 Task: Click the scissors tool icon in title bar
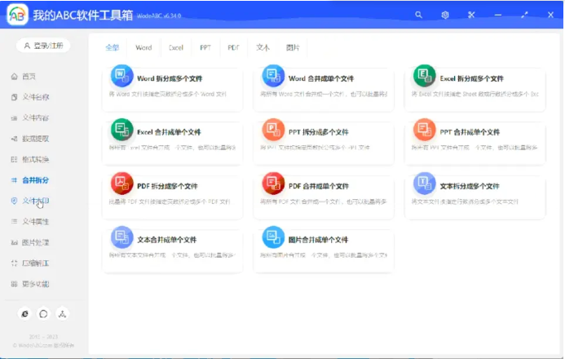471,15
